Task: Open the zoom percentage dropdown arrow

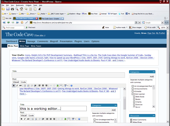Action: click(167, 28)
